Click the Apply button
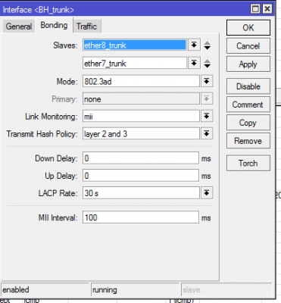 pos(248,64)
